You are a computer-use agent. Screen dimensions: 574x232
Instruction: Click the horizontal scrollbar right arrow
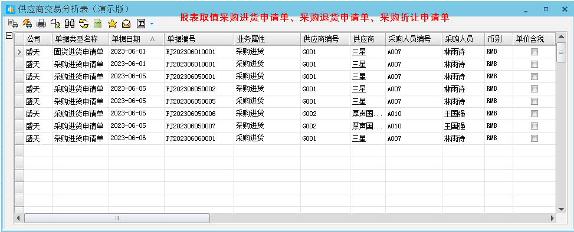[x=552, y=218]
